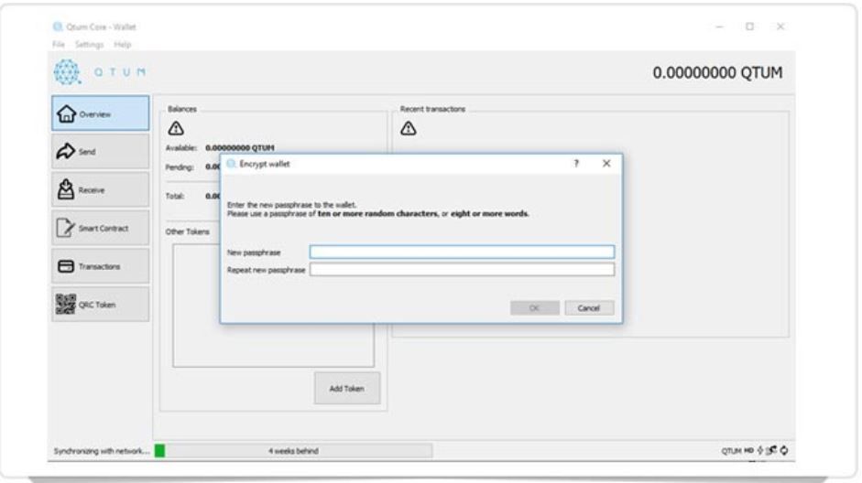862x483 pixels.
Task: Open the Help menu
Action: click(x=122, y=45)
